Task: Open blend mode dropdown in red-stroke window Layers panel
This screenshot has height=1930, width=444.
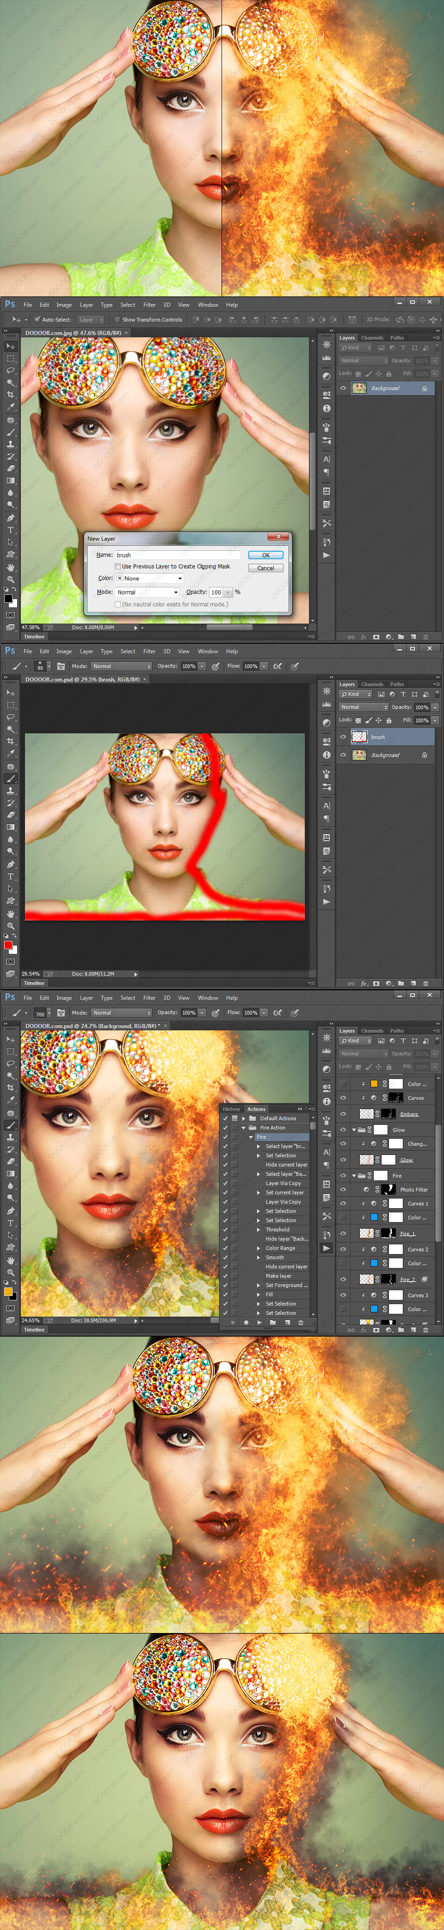Action: pyautogui.click(x=364, y=707)
